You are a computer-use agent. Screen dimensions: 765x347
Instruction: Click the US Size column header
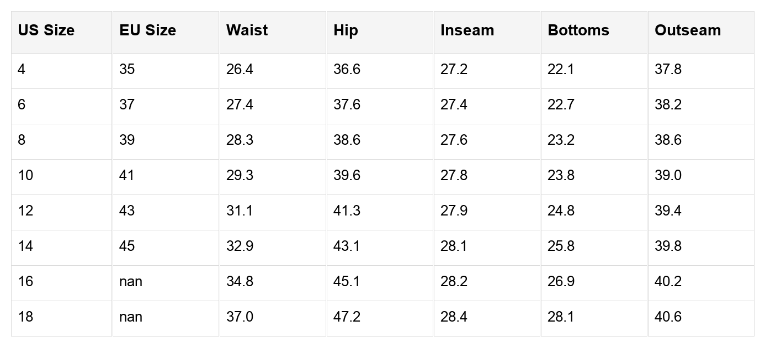(x=46, y=30)
